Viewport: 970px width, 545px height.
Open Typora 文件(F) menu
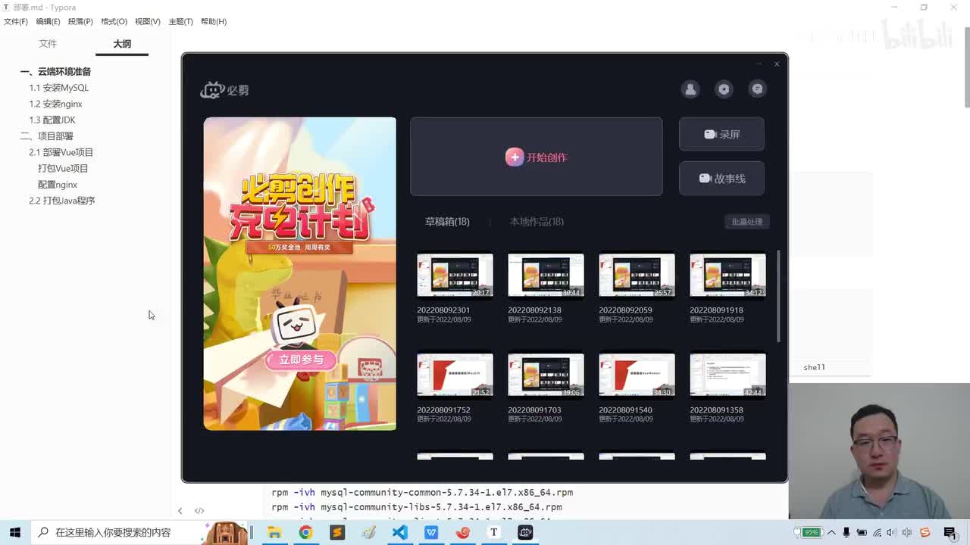(16, 21)
